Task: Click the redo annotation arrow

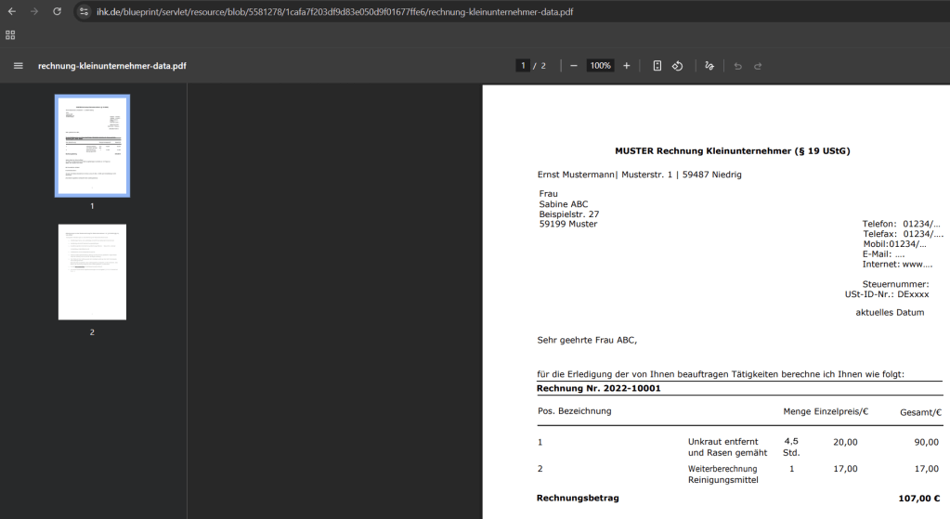Action: pos(758,66)
